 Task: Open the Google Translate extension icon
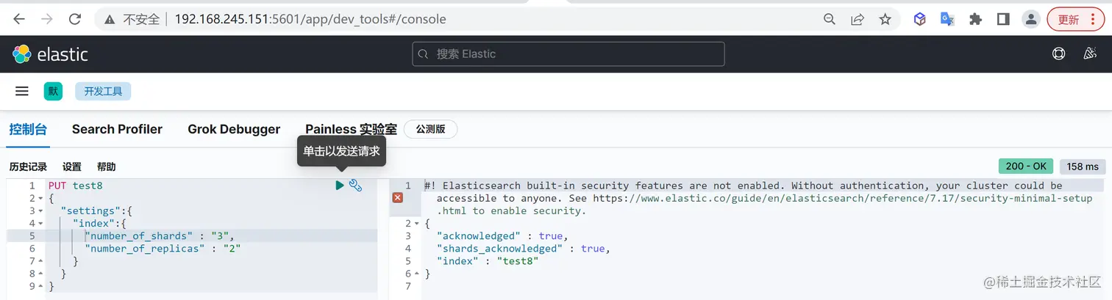pyautogui.click(x=947, y=19)
